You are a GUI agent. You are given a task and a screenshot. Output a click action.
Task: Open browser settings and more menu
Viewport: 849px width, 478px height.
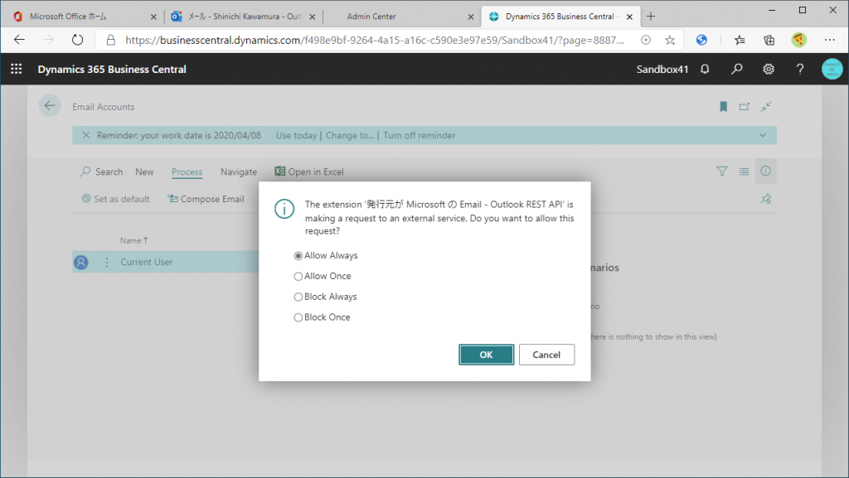pos(829,40)
